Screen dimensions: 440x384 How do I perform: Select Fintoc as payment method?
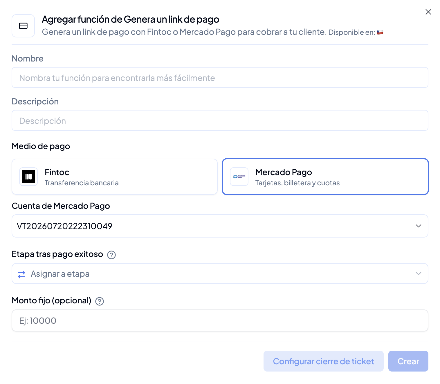[x=115, y=177]
